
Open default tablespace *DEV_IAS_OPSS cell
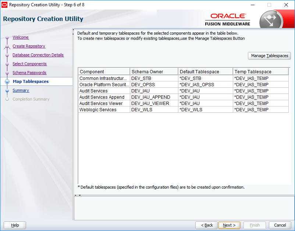pos(206,84)
